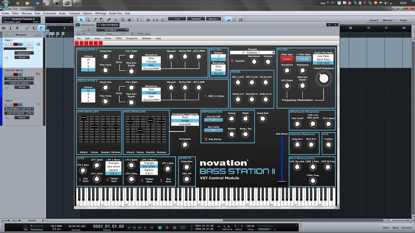This screenshot has width=415, height=233.
Task: Arm record on Piste 4
Action: pos(15,105)
